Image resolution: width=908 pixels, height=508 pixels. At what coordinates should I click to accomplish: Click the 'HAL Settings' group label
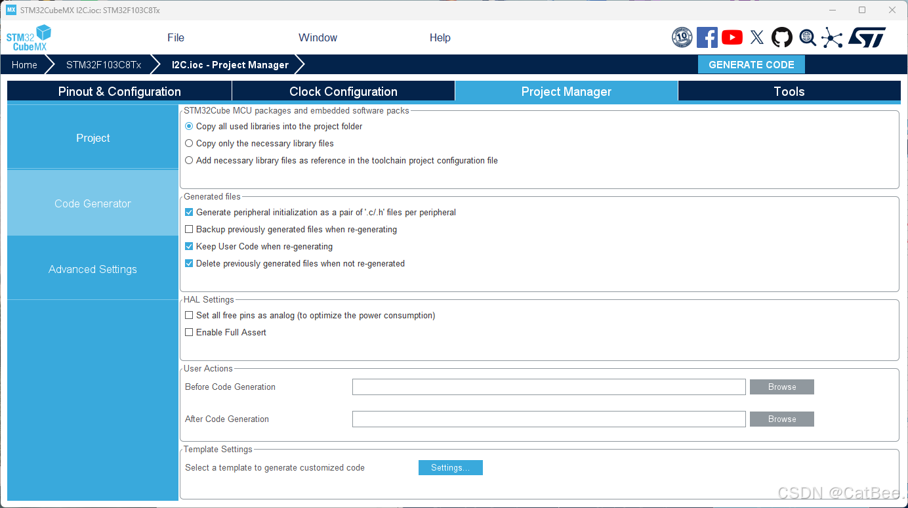pyautogui.click(x=209, y=299)
